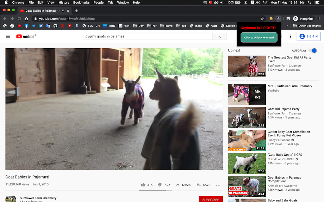Image resolution: width=324 pixels, height=202 pixels.
Task: Toggle Autoplay switch off
Action: coord(313,50)
